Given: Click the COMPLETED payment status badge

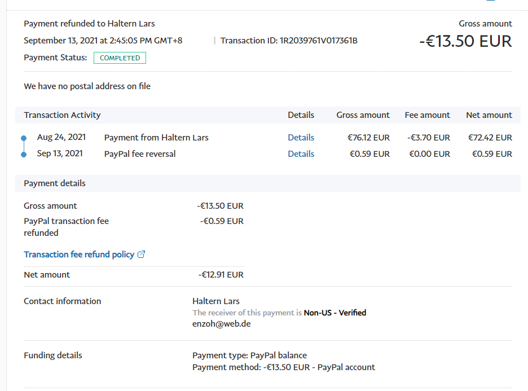Looking at the screenshot, I should 120,58.
